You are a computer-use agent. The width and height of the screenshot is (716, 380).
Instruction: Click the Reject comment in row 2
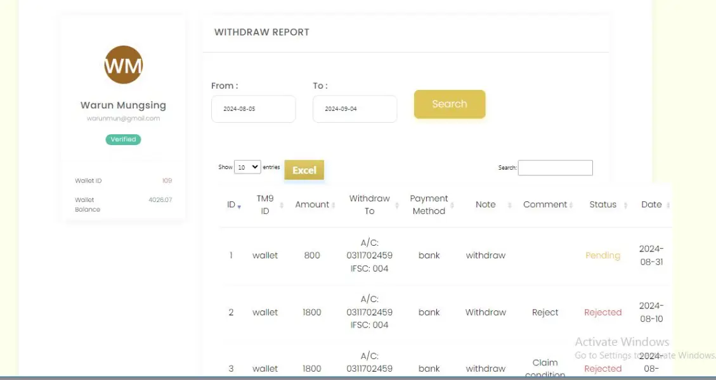coord(545,312)
